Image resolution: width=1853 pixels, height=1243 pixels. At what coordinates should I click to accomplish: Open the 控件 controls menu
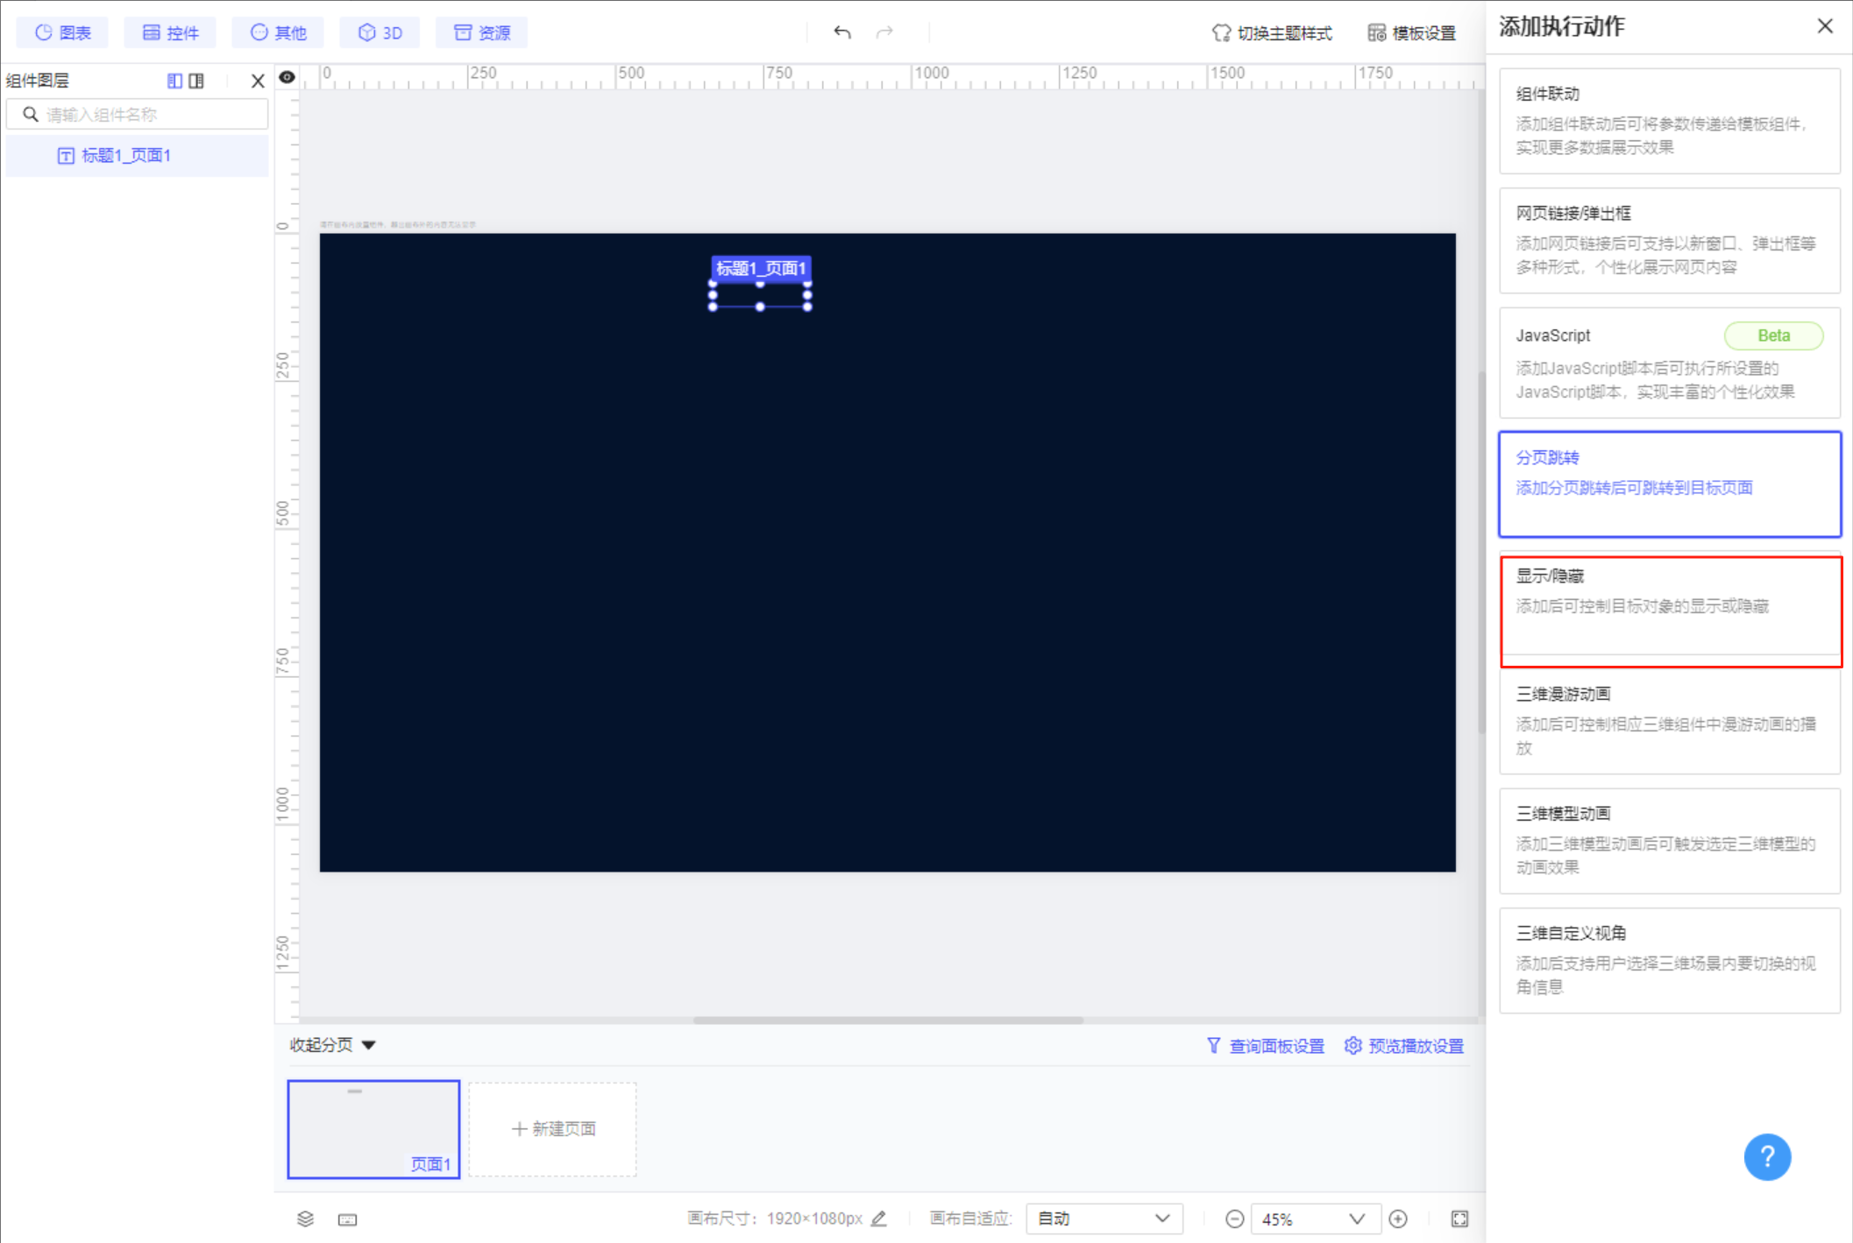[x=170, y=32]
